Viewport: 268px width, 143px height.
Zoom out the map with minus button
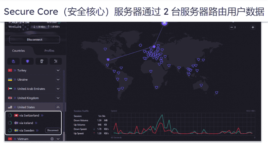pyautogui.click(x=231, y=27)
